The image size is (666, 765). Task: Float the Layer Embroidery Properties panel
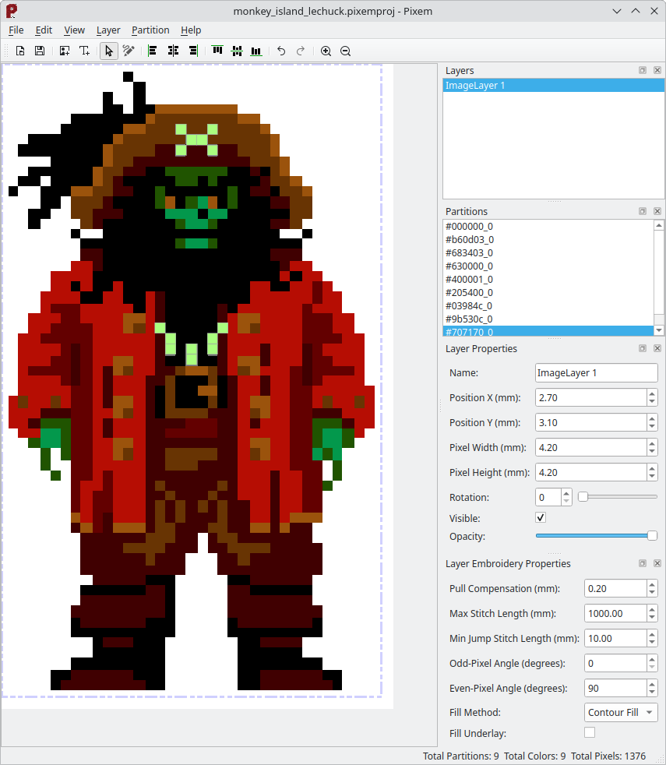(643, 563)
